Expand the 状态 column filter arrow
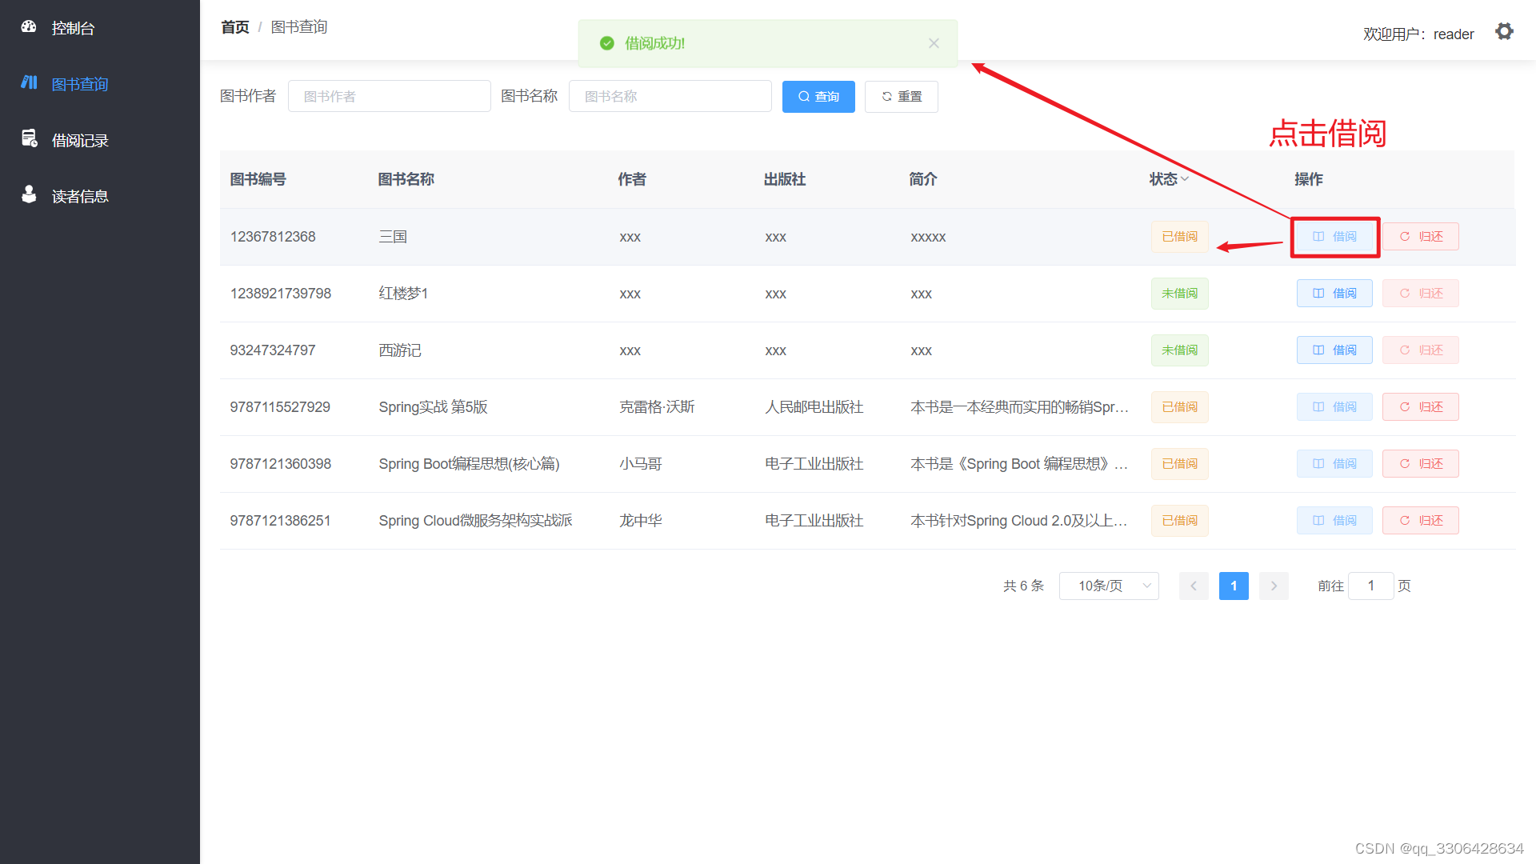The height and width of the screenshot is (864, 1536). (1185, 179)
